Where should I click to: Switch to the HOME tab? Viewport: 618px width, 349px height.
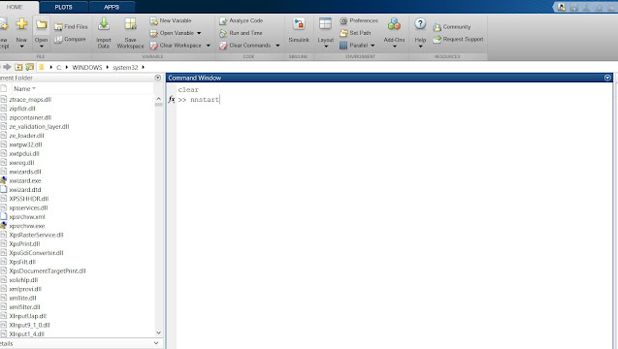pos(15,7)
